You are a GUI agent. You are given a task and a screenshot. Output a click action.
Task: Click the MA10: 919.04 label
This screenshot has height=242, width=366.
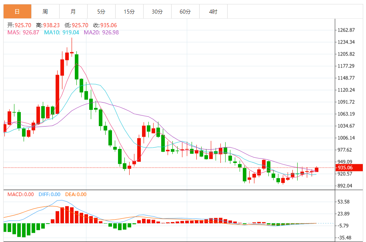pos(62,32)
